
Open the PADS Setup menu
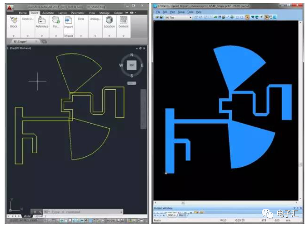click(181, 12)
